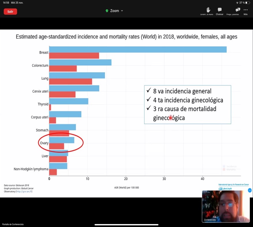
Task: Select the Conferencista speaker video thumbnail
Action: [x=226, y=206]
